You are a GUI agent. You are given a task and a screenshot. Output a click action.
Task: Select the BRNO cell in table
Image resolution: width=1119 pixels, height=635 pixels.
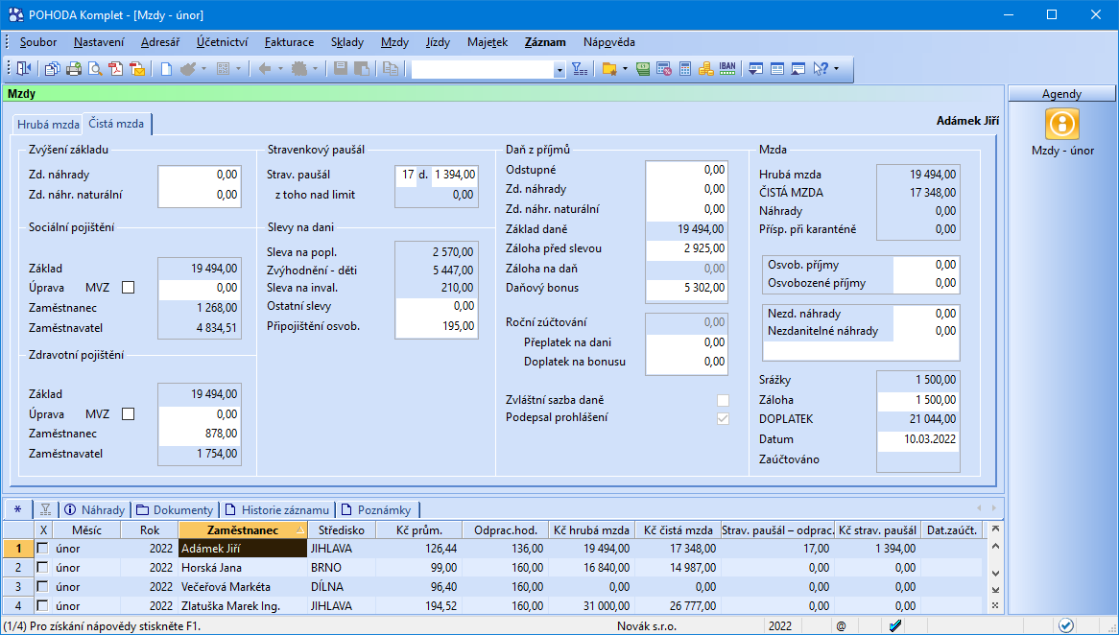click(x=341, y=568)
